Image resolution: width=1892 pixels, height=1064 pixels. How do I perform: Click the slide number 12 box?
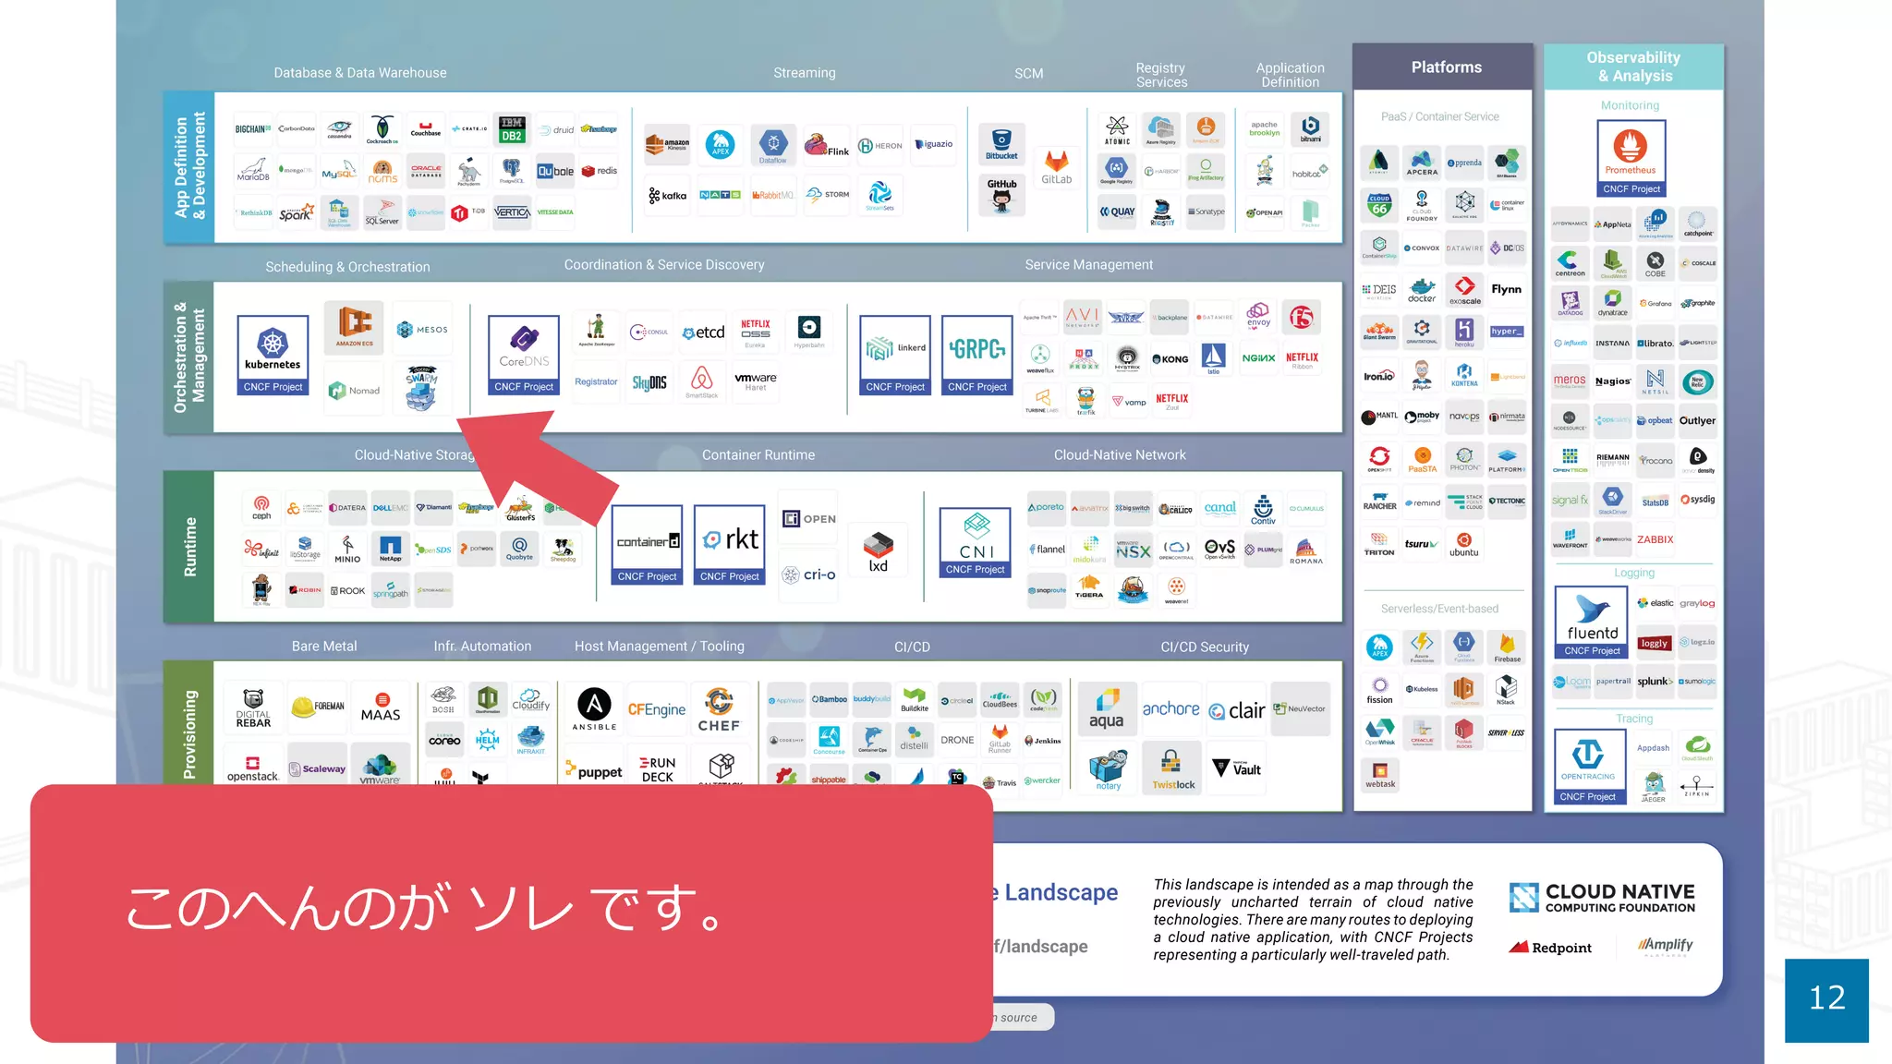tap(1826, 1000)
